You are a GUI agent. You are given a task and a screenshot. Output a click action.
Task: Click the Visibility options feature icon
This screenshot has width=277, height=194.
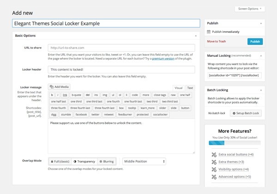(x=214, y=170)
